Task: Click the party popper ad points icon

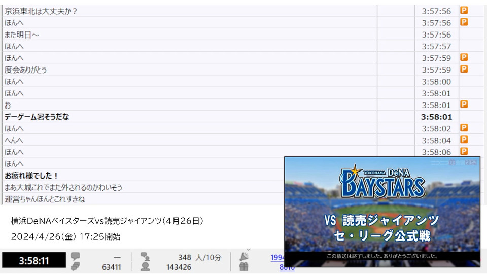Action: [244, 257]
